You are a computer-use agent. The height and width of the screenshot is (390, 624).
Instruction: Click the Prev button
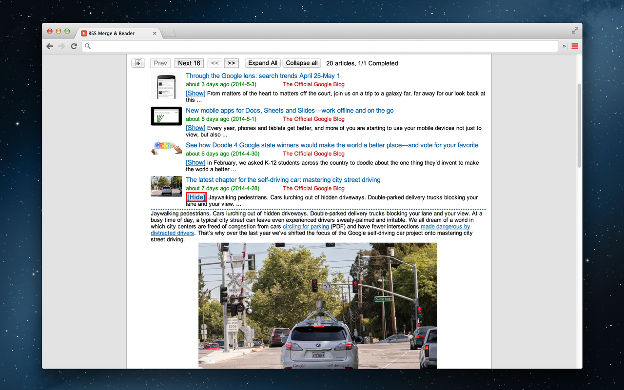click(160, 63)
